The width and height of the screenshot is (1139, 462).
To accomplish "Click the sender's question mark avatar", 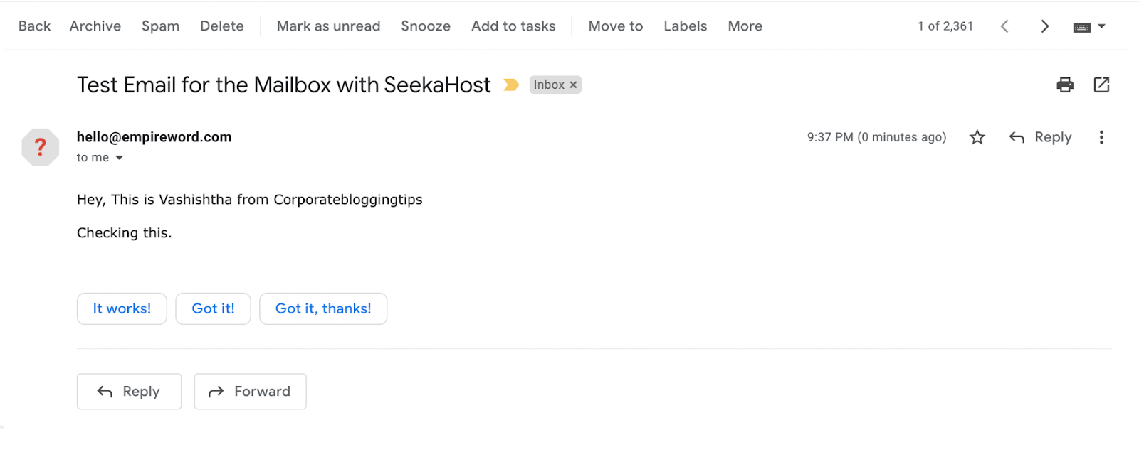I will (41, 147).
